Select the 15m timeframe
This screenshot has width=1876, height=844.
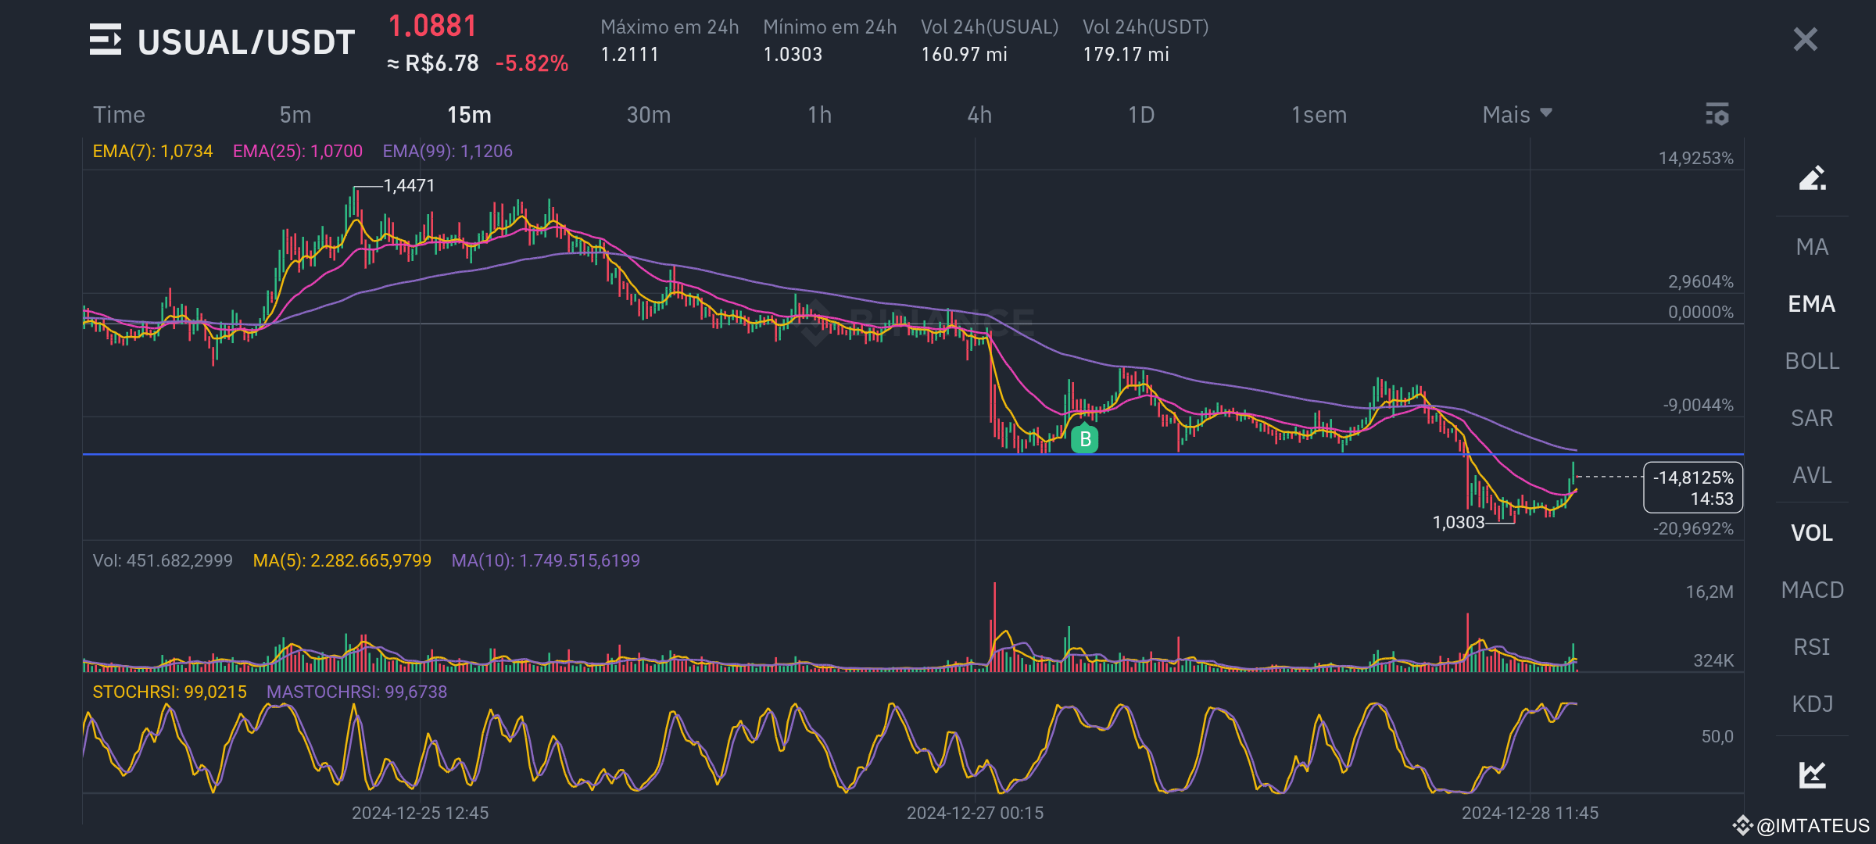tap(469, 115)
